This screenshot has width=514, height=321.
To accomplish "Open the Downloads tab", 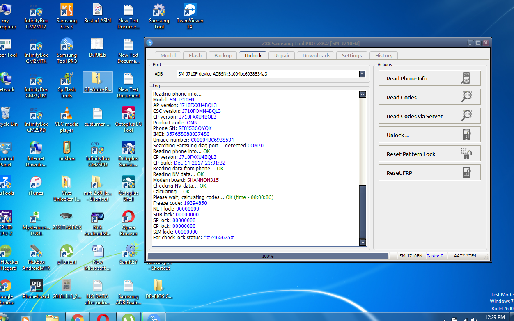I will [317, 55].
